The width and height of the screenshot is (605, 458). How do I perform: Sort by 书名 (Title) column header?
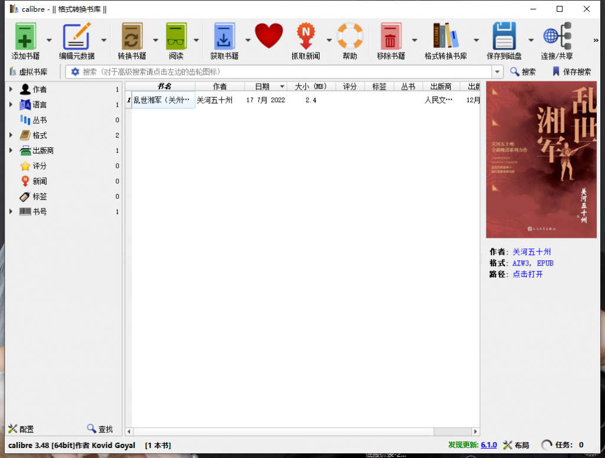(164, 86)
